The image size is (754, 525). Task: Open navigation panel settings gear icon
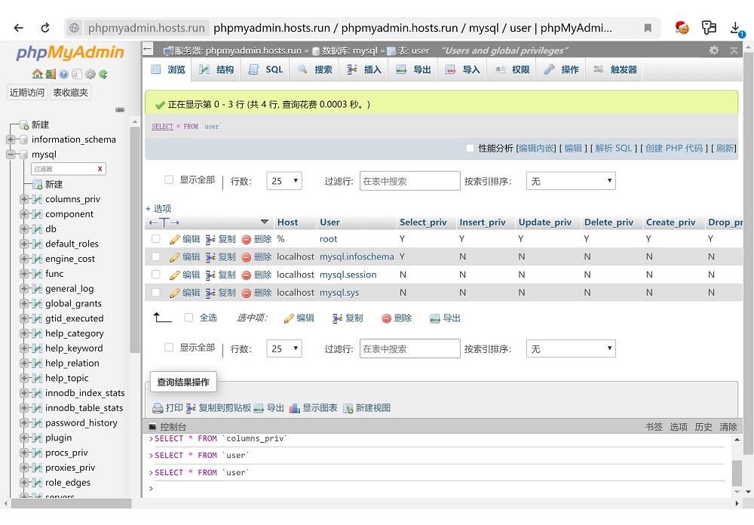(90, 74)
